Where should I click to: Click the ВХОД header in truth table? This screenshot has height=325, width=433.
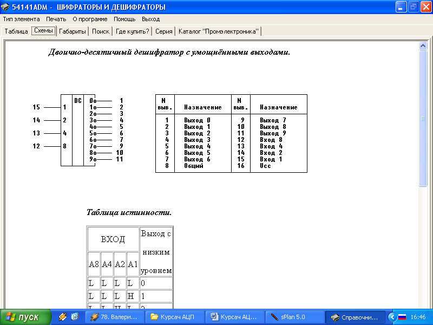pyautogui.click(x=113, y=239)
